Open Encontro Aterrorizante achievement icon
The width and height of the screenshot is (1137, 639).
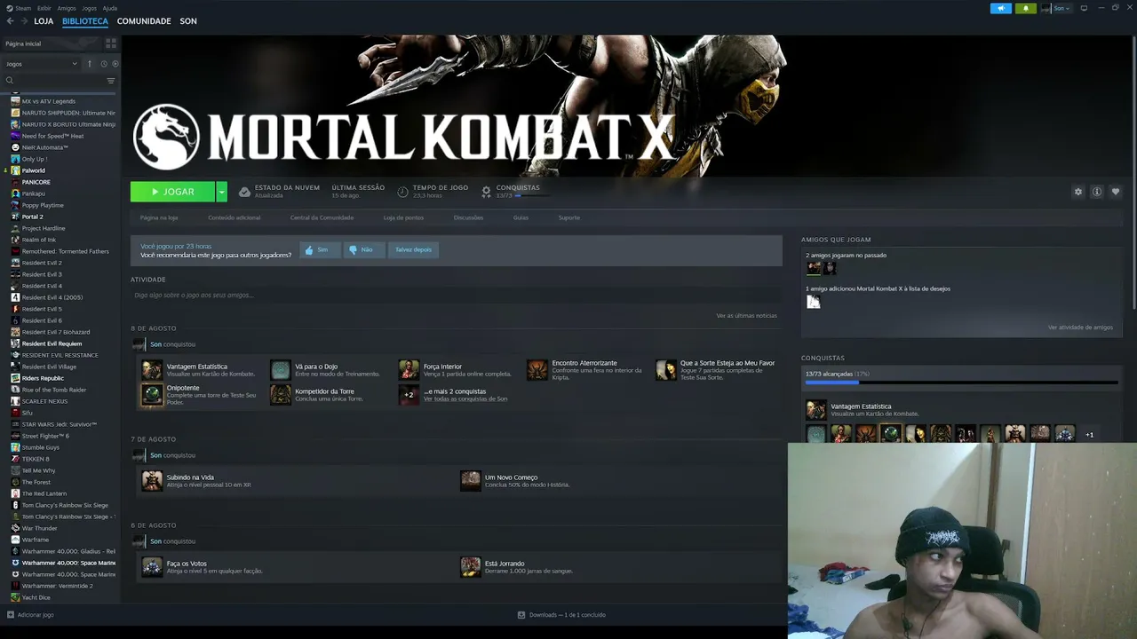click(x=537, y=370)
